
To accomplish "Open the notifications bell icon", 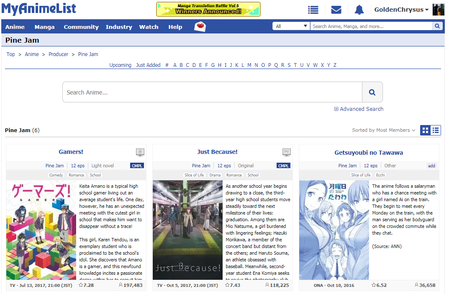I will coord(359,10).
